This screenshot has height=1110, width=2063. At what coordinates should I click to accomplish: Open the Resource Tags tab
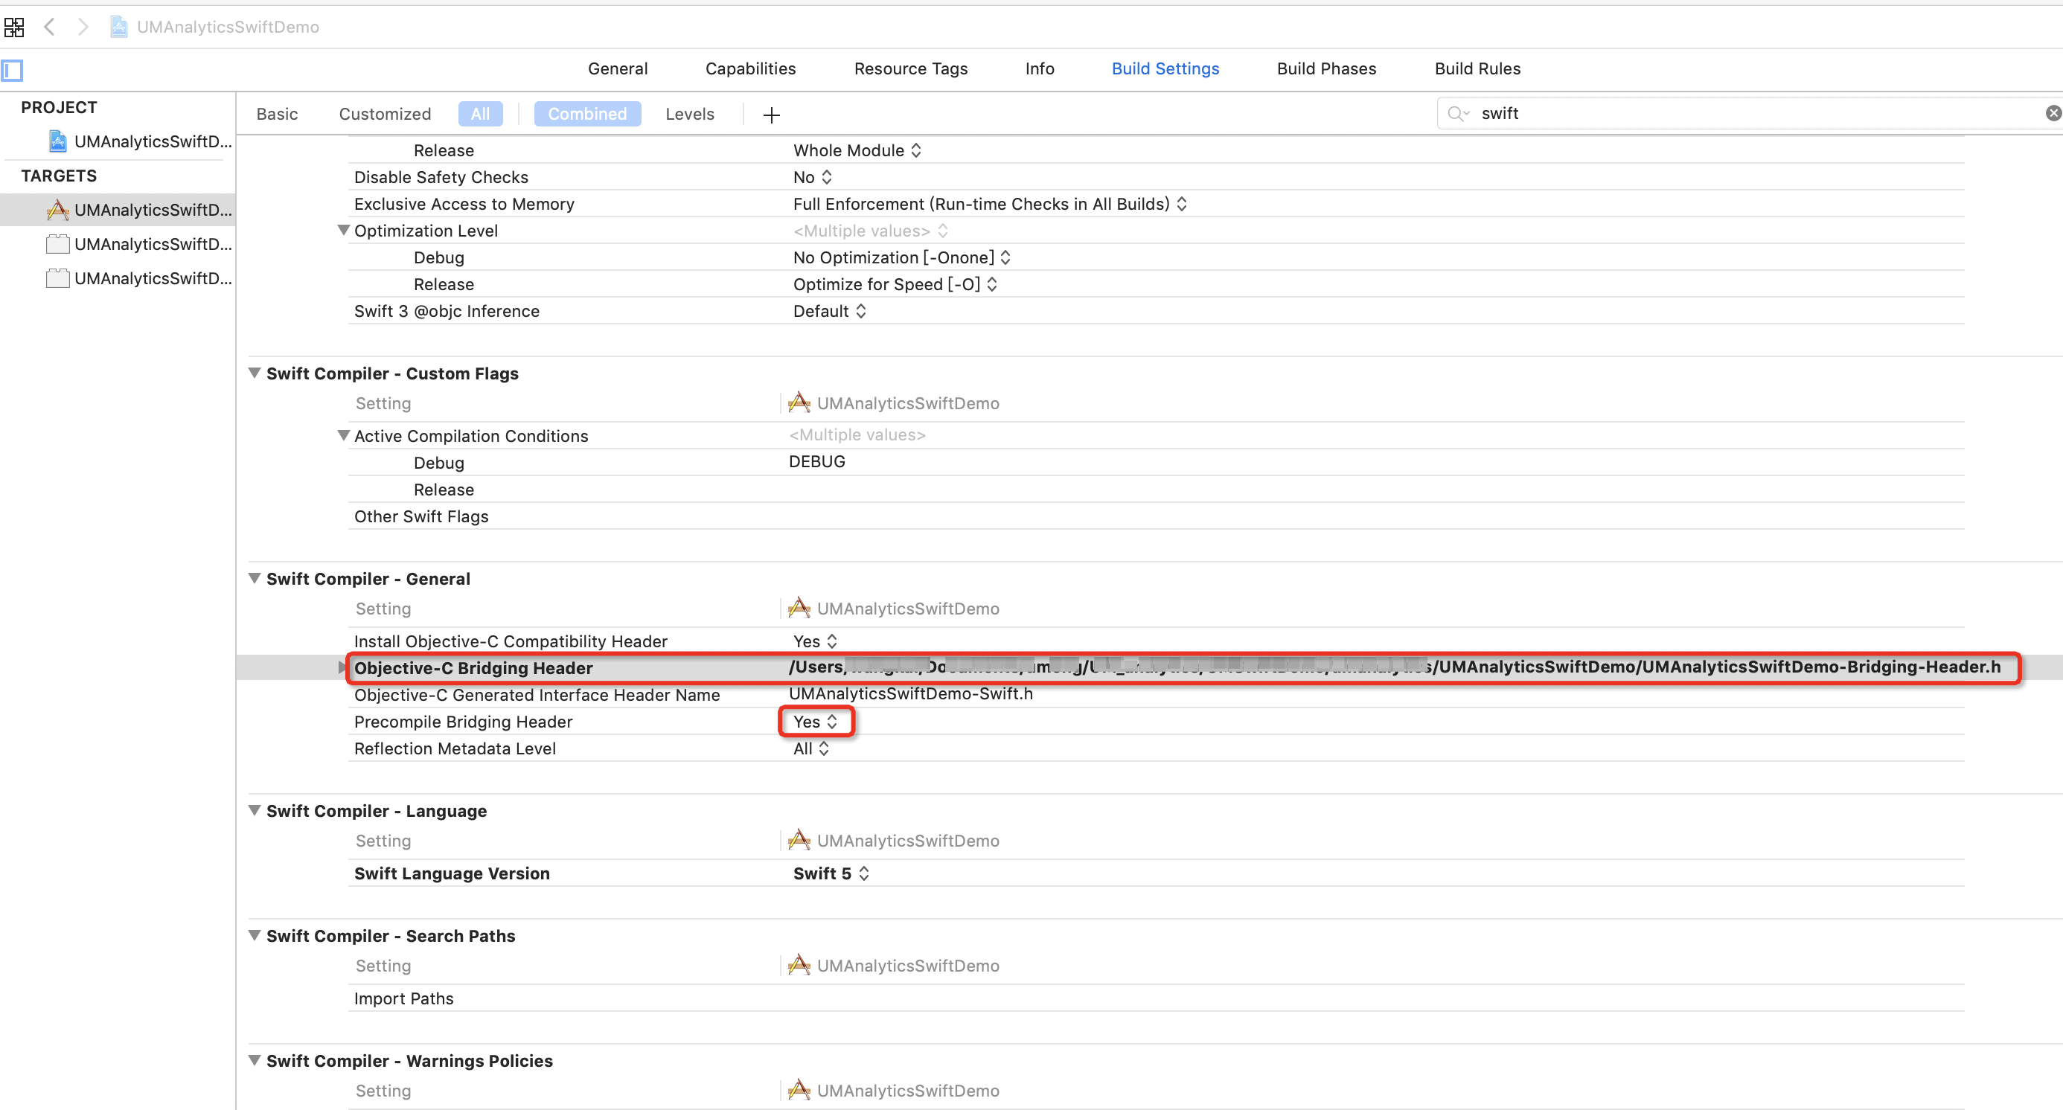coord(911,69)
